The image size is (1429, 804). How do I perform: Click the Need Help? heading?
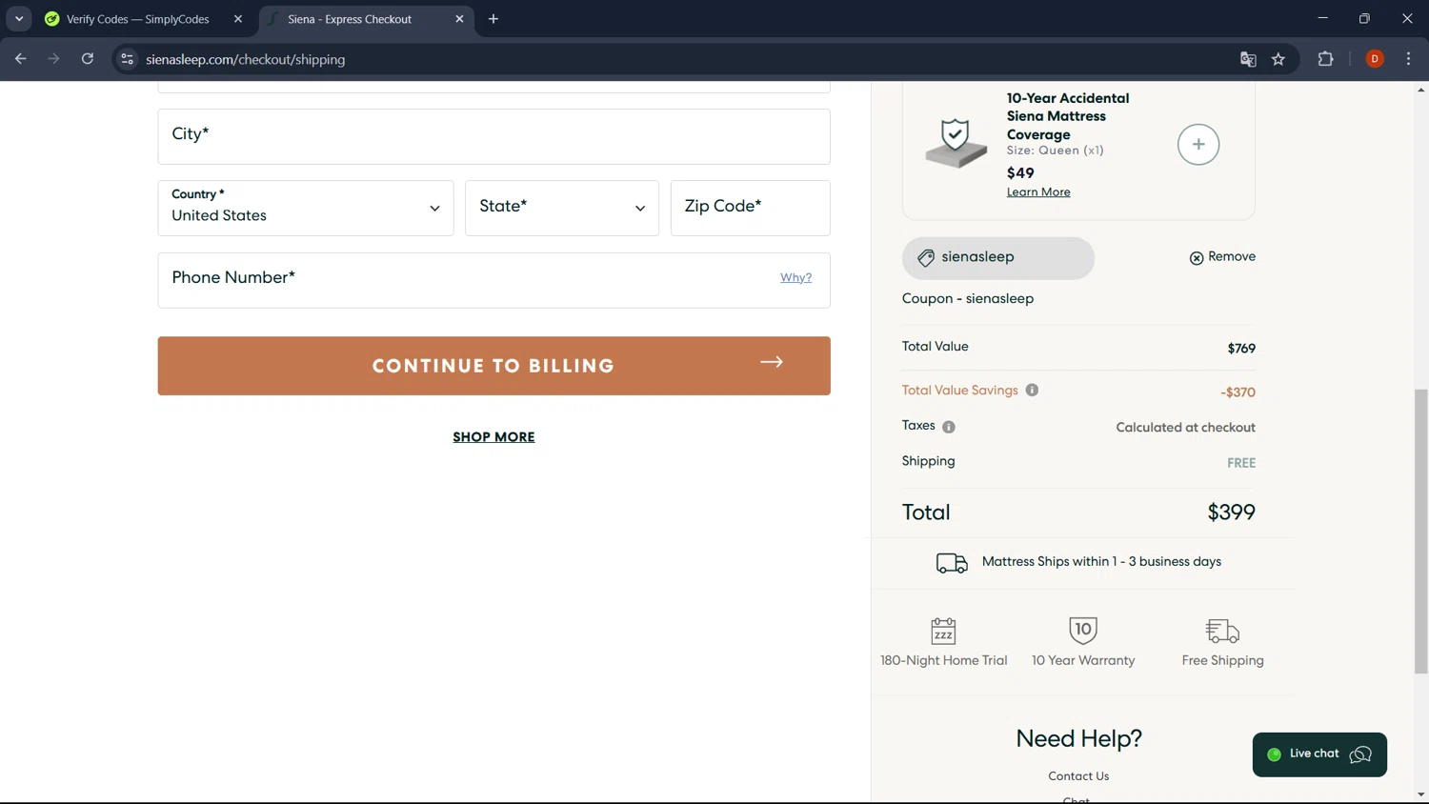tap(1078, 738)
